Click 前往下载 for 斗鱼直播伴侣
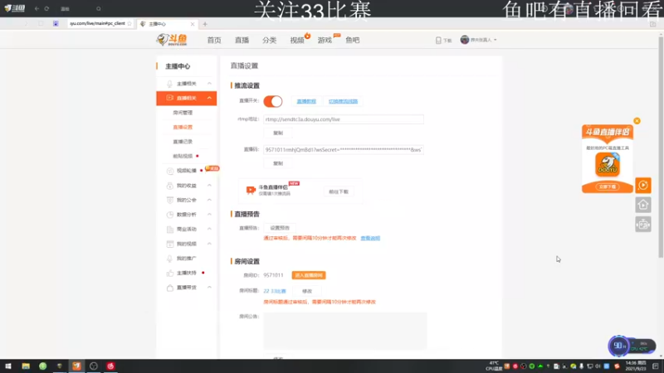 pyautogui.click(x=339, y=191)
